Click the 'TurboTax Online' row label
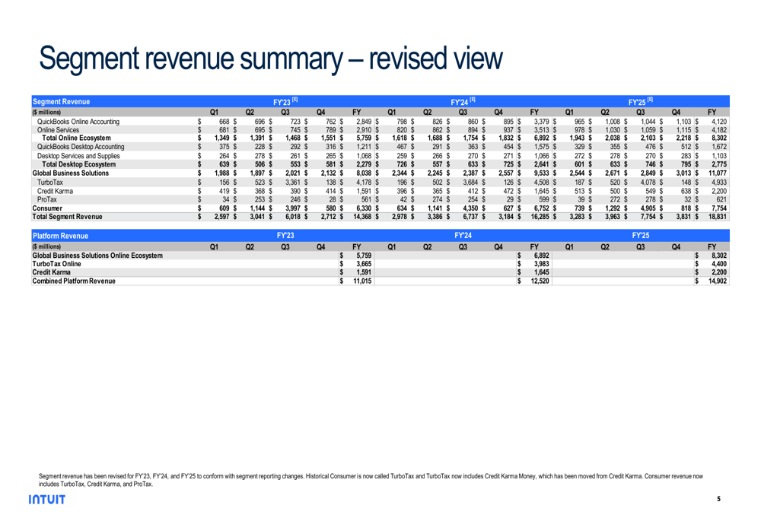The height and width of the screenshot is (521, 761). click(x=56, y=264)
